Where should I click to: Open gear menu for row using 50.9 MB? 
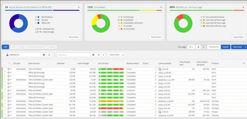(9, 76)
